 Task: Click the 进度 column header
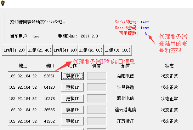(96, 66)
